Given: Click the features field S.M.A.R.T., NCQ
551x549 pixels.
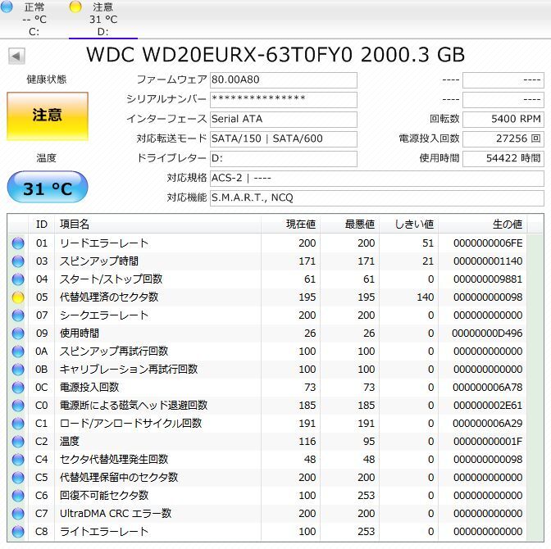Looking at the screenshot, I should 376,198.
